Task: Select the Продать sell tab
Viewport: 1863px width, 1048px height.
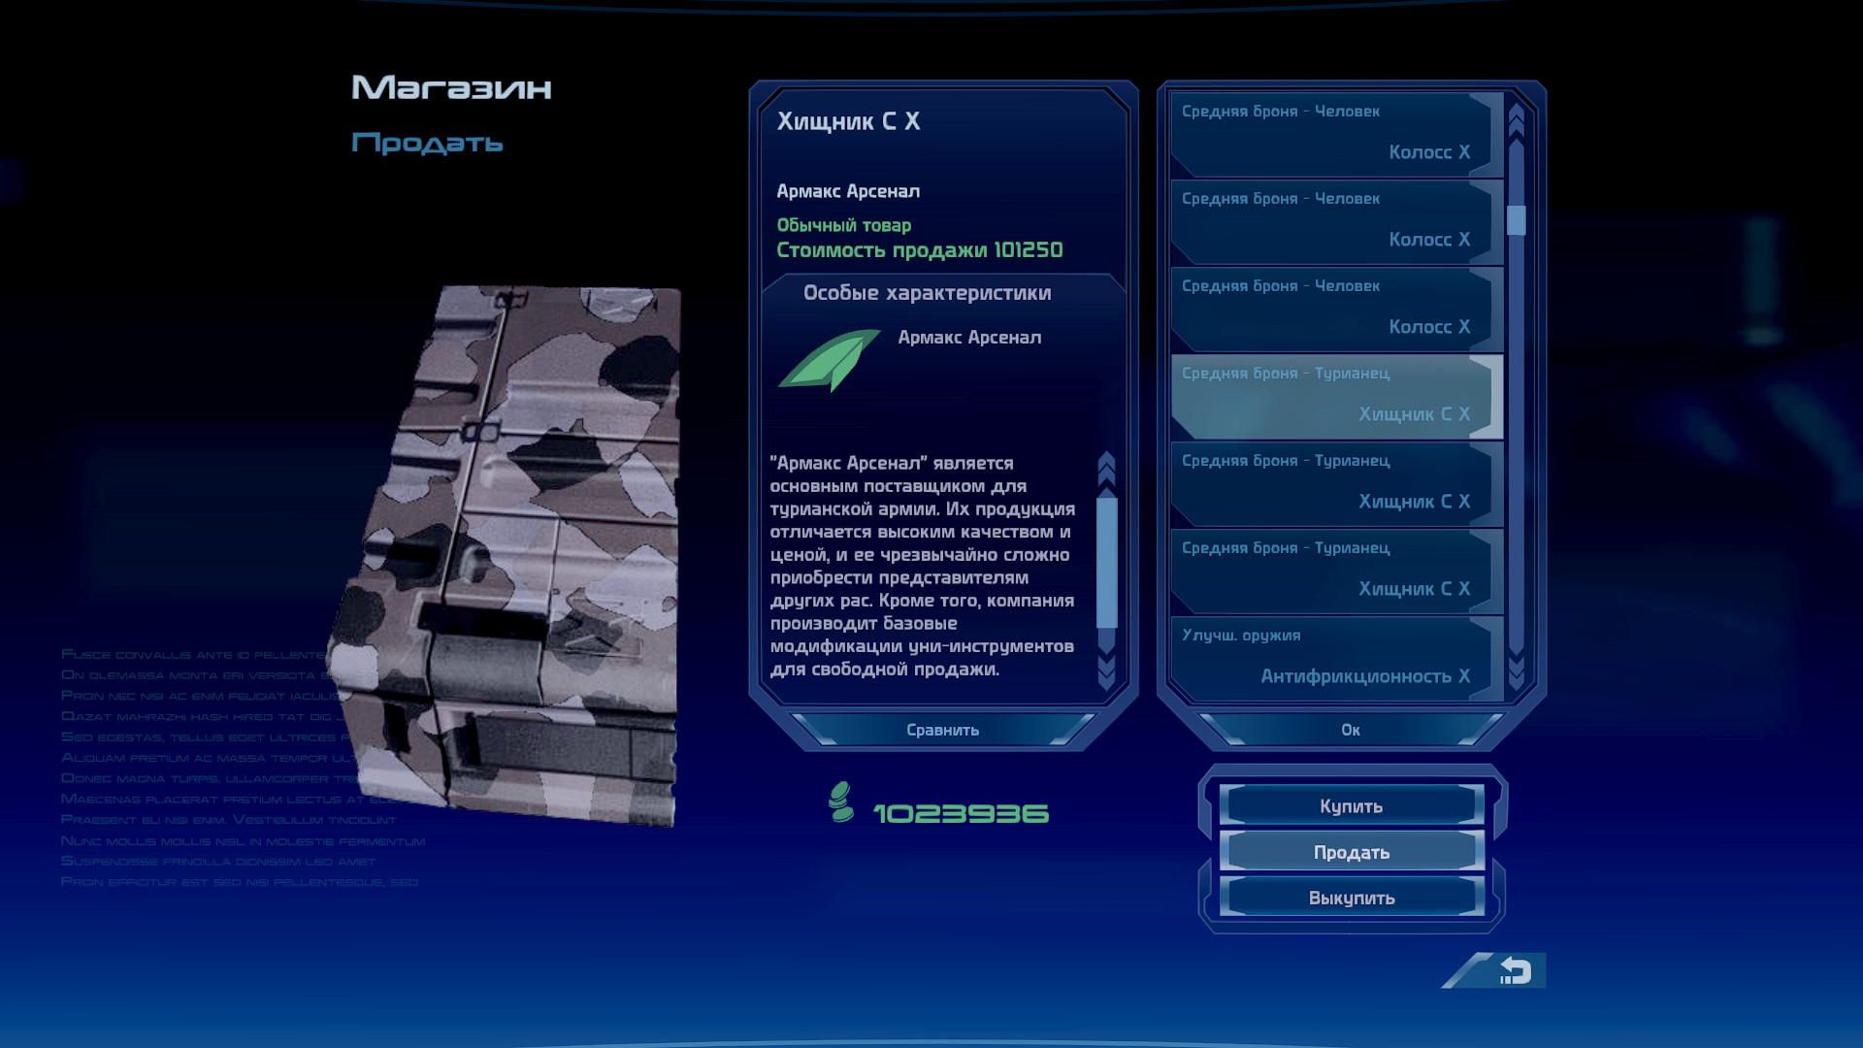Action: pos(1351,852)
